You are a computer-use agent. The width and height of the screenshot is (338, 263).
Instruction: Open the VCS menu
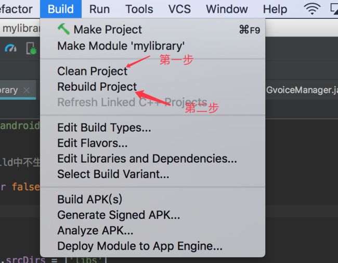[179, 9]
